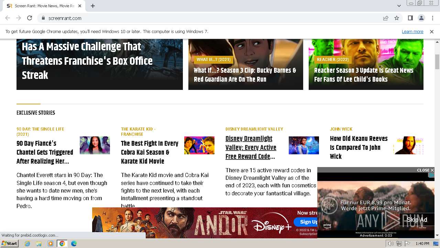Open the Windows Start menu
This screenshot has height=248, width=440.
pos(9,244)
